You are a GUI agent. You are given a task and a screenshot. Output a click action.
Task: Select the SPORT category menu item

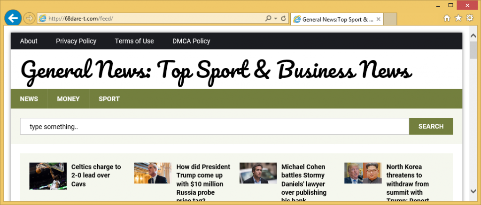pos(109,99)
